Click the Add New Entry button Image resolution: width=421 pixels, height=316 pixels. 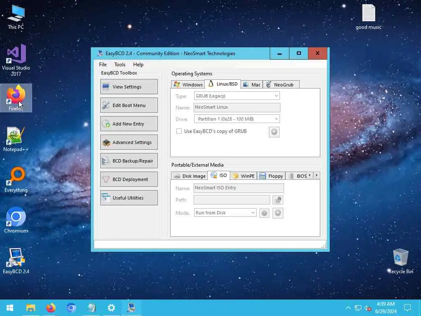[129, 123]
